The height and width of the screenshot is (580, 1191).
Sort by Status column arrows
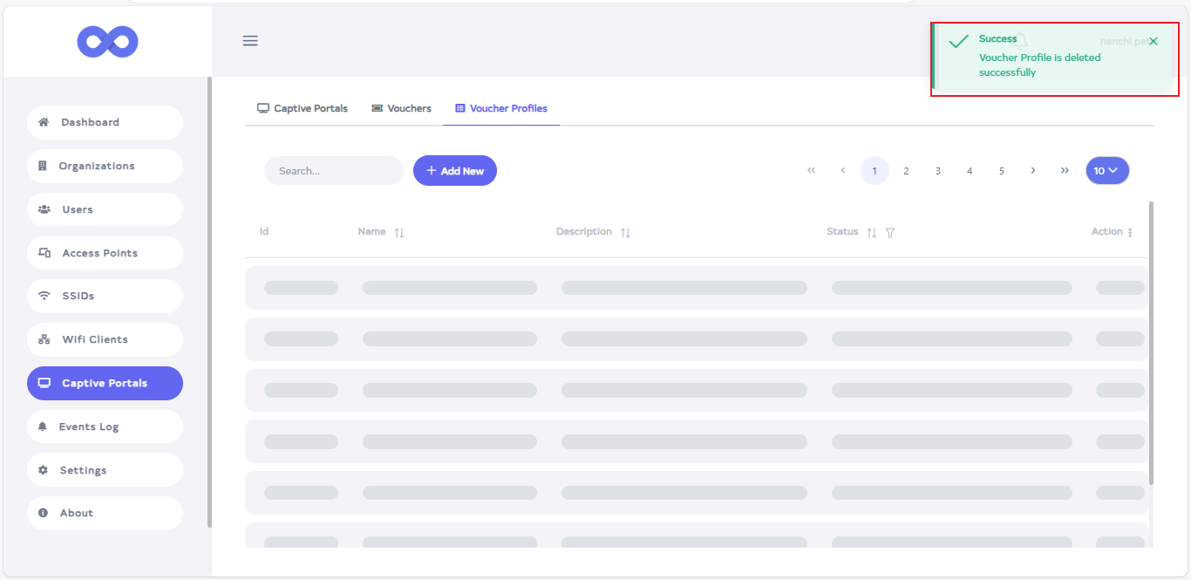[871, 233]
